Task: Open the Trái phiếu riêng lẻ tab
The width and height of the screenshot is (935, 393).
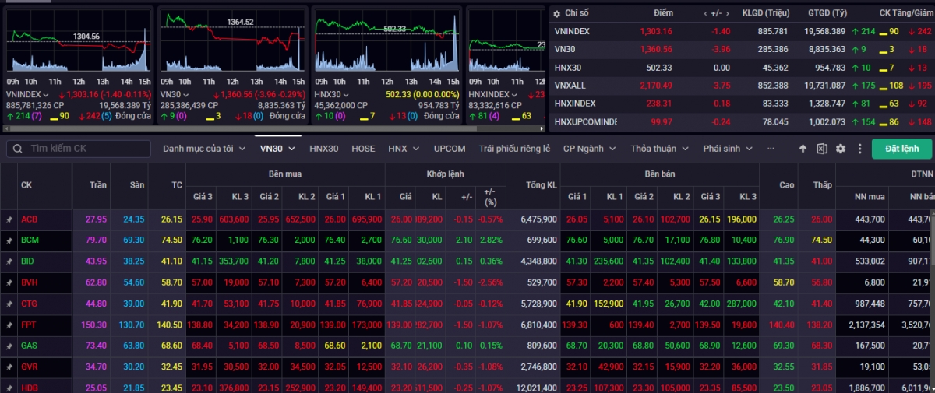Action: [515, 149]
